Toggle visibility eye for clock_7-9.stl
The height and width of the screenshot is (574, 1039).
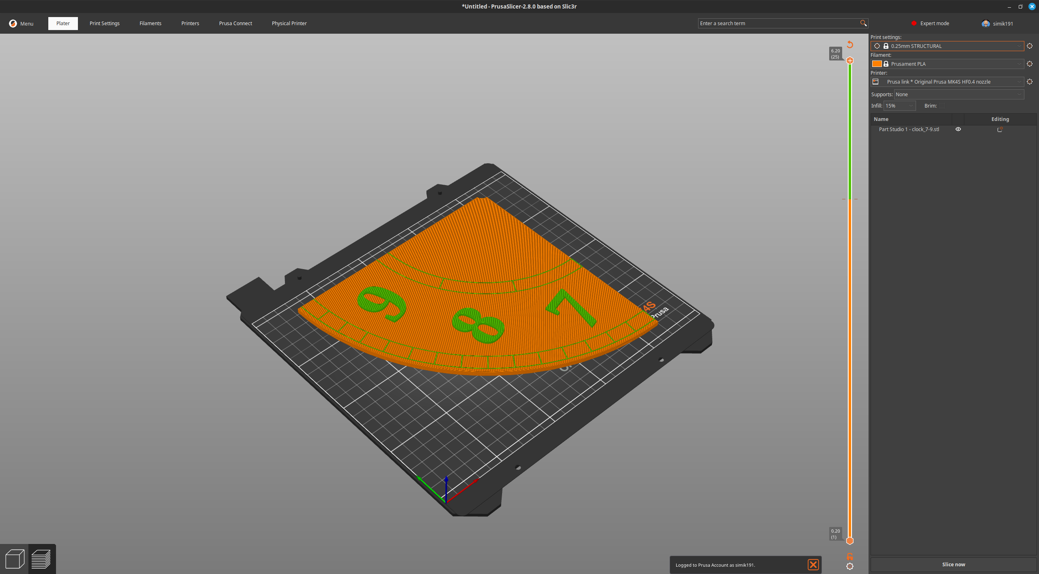click(958, 129)
